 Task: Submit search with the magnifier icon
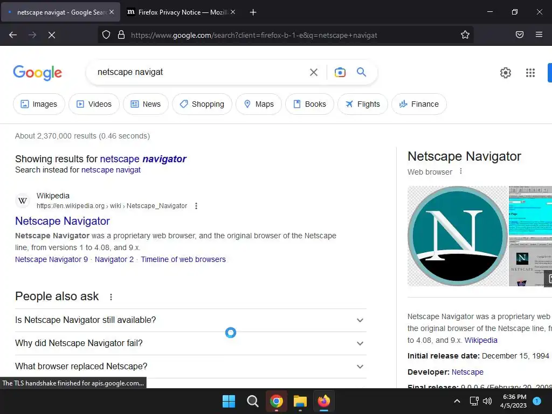pyautogui.click(x=362, y=72)
